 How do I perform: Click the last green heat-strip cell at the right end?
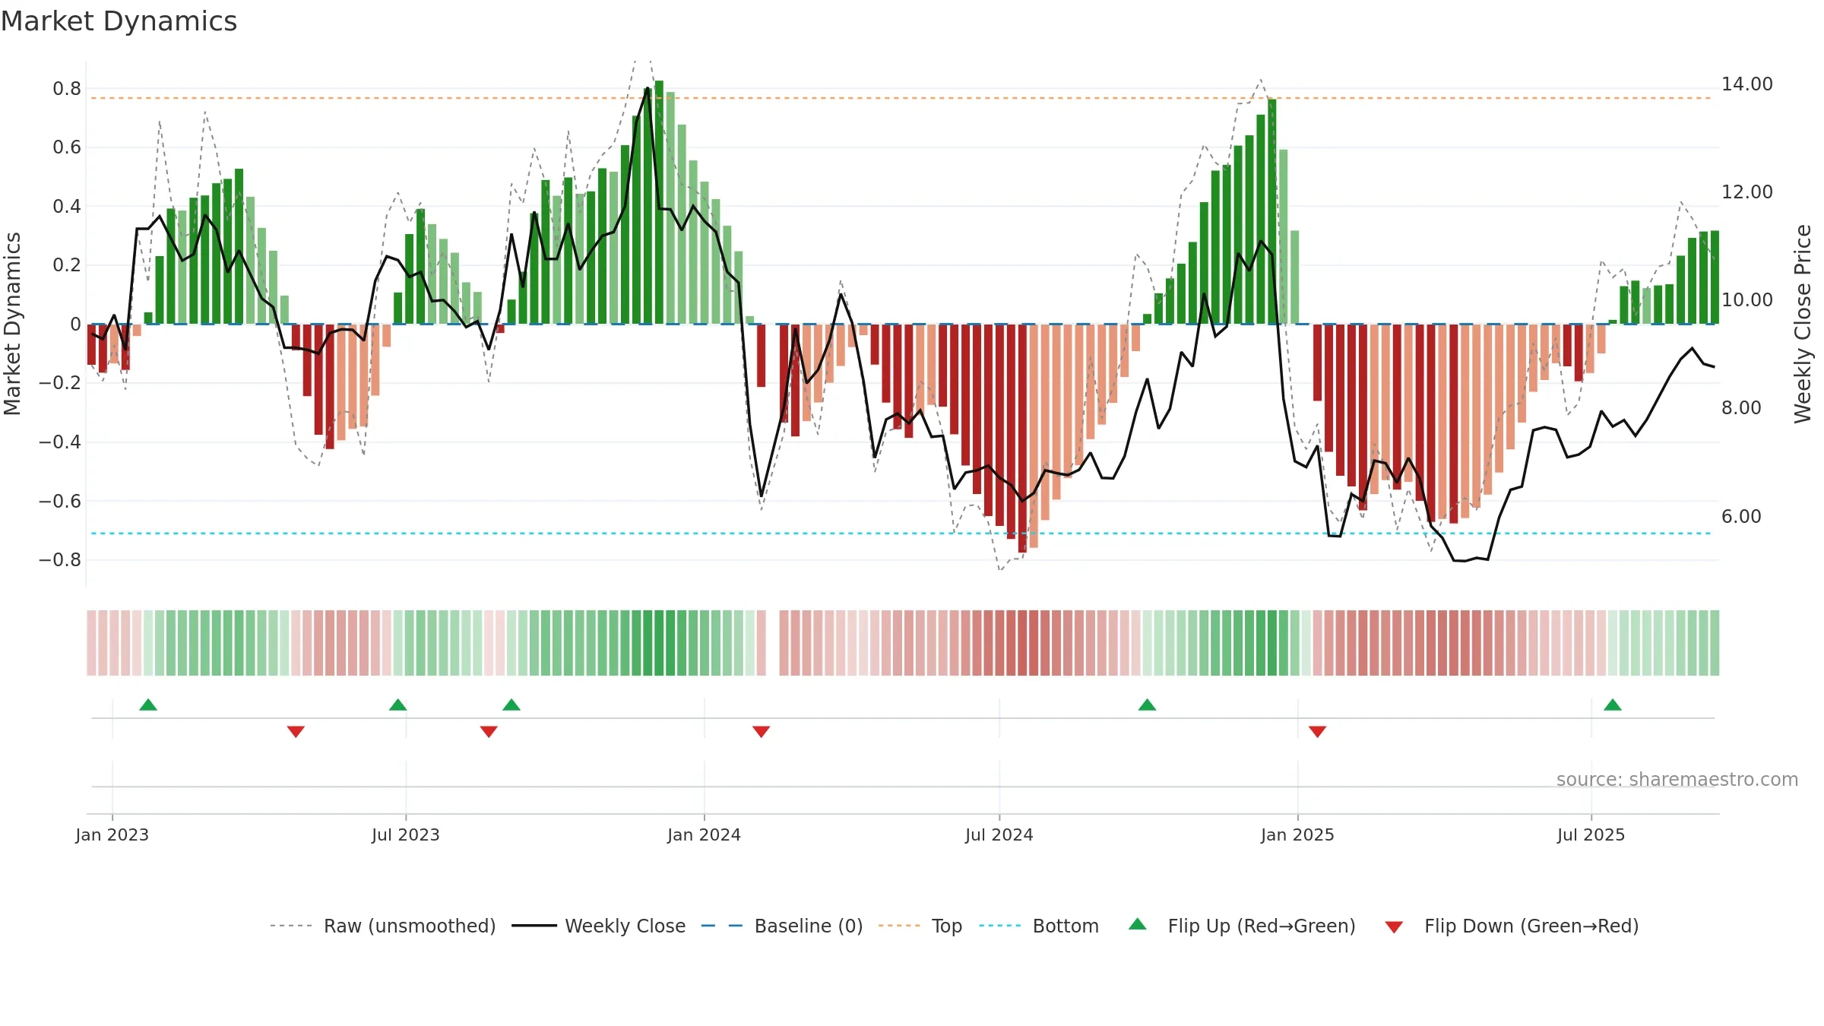(1715, 643)
